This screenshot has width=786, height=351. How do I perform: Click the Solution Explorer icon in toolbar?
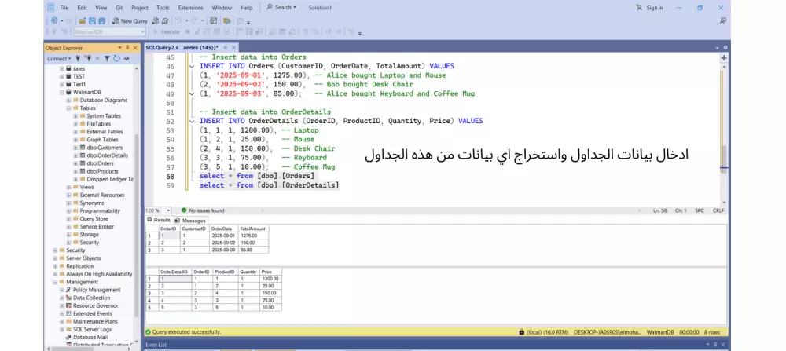(x=226, y=21)
